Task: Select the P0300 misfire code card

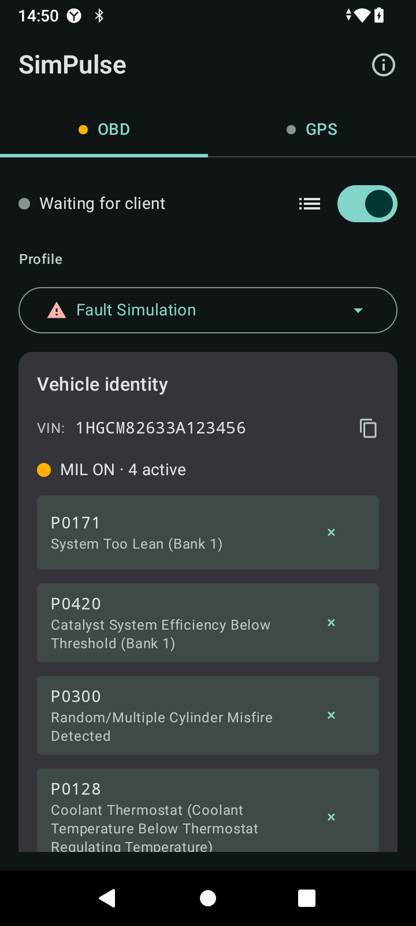Action: (x=208, y=715)
